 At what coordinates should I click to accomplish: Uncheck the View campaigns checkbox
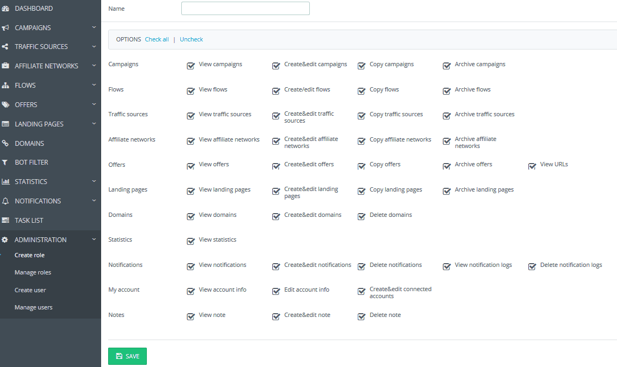point(191,65)
